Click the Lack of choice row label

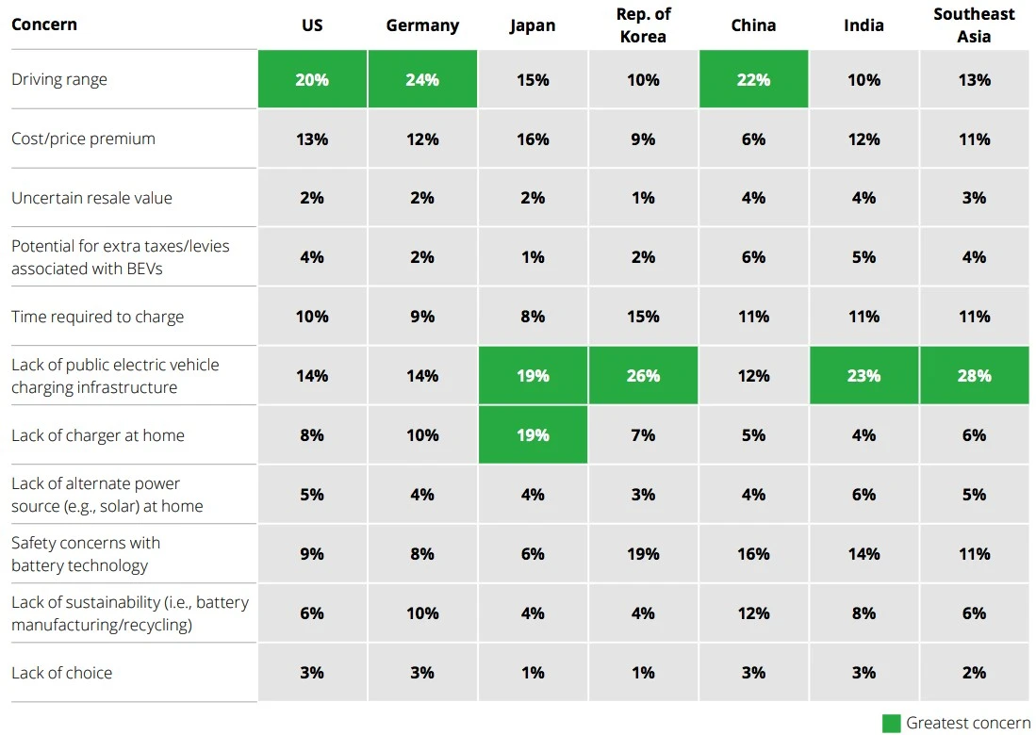pos(61,673)
